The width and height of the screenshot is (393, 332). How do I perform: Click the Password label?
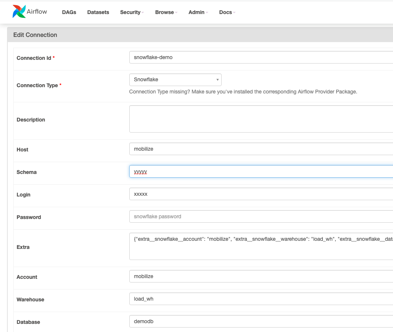pyautogui.click(x=29, y=217)
